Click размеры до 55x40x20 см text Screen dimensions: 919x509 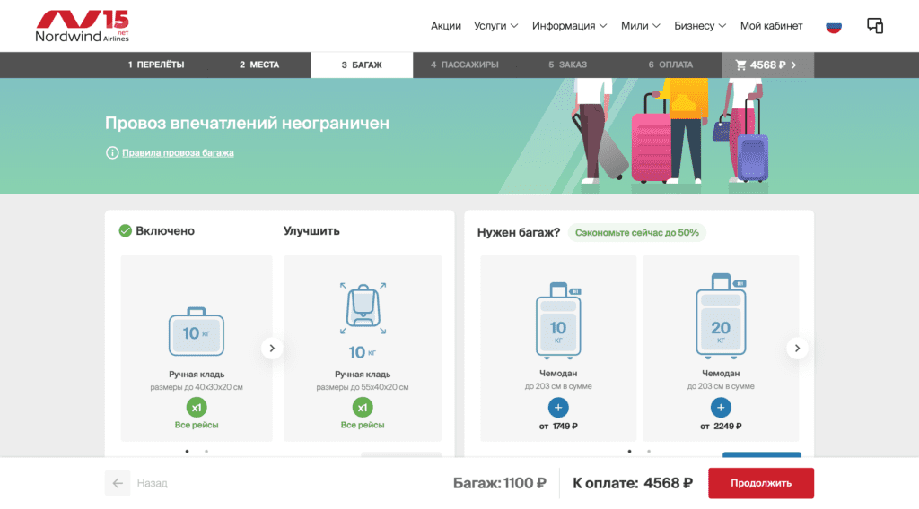click(363, 387)
